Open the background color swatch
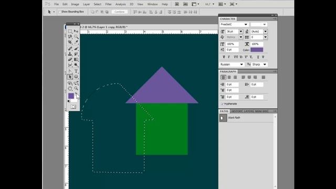Screen dimensions: 336x189 click(75, 100)
